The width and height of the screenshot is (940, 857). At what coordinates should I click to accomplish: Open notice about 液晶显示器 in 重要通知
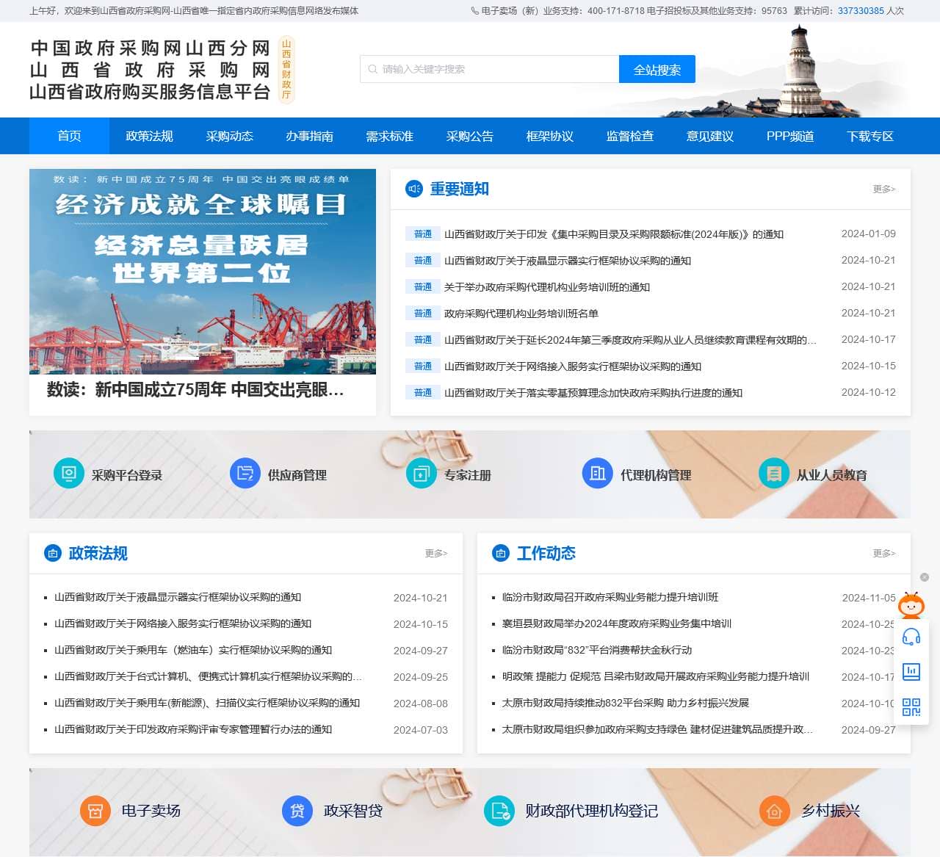pos(567,261)
